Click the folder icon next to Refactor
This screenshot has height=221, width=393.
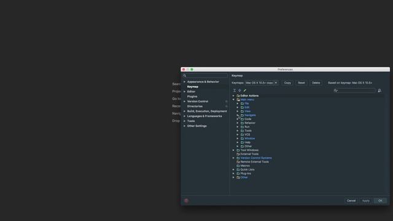(x=242, y=123)
